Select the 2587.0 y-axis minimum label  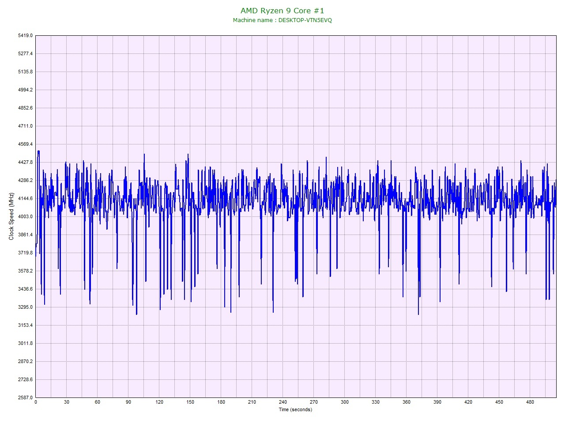pyautogui.click(x=25, y=397)
